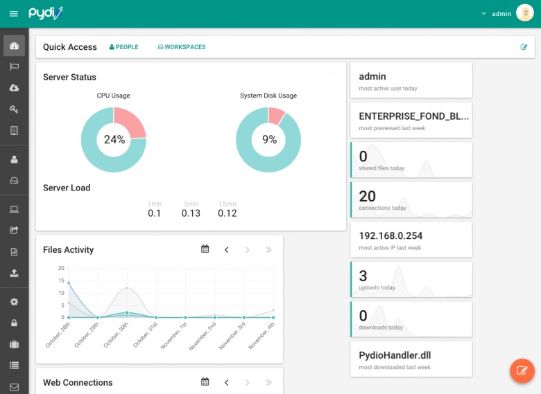Open the cloud download sidebar icon
541x394 pixels.
point(14,88)
